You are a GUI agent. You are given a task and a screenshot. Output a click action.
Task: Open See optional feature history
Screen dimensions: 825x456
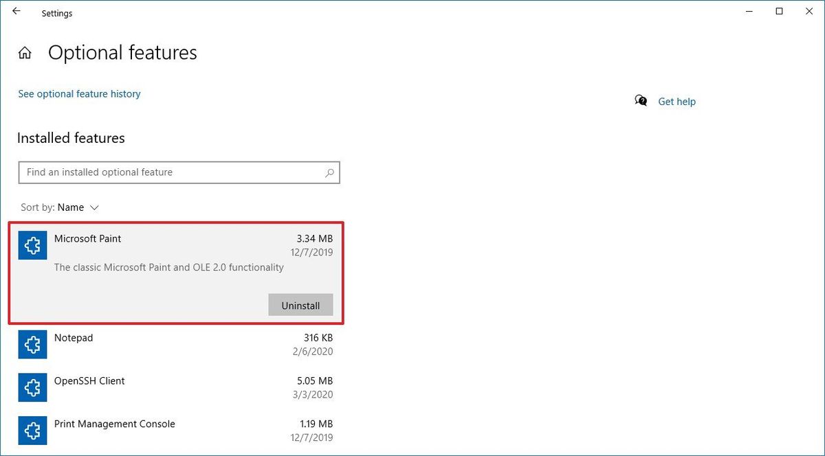tap(79, 93)
